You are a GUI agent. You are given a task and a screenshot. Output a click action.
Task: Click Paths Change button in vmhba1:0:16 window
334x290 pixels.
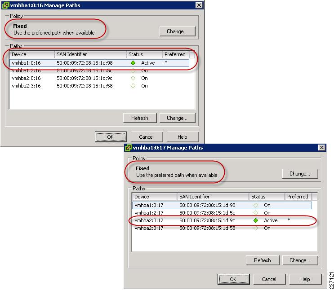[x=177, y=118]
